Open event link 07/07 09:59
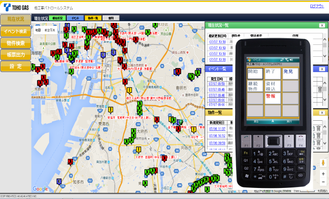Screen dimensions: 329x199 pyautogui.click(x=217, y=84)
